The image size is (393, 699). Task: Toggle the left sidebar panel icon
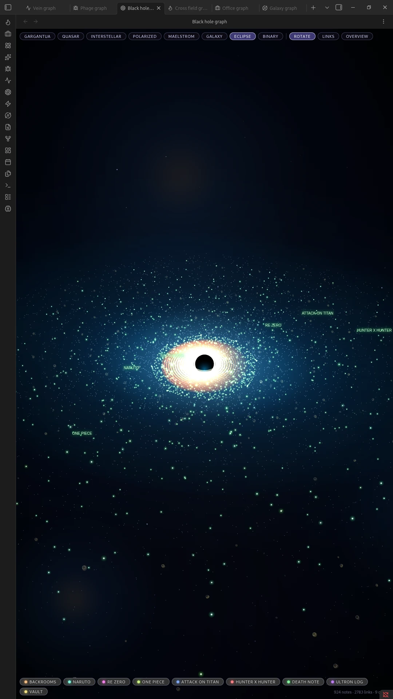(8, 7)
